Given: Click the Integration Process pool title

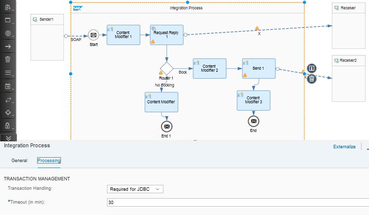Looking at the screenshot, I should click(186, 8).
